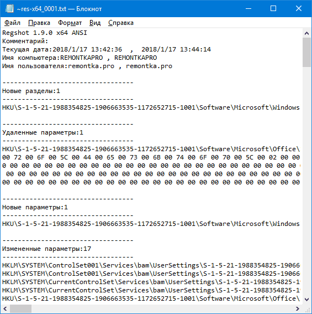Click the 'Измененные параметры:17' heading
The width and height of the screenshot is (312, 314).
[46, 249]
